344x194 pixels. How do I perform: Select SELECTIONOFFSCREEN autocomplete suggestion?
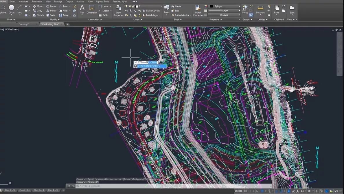tap(150, 66)
